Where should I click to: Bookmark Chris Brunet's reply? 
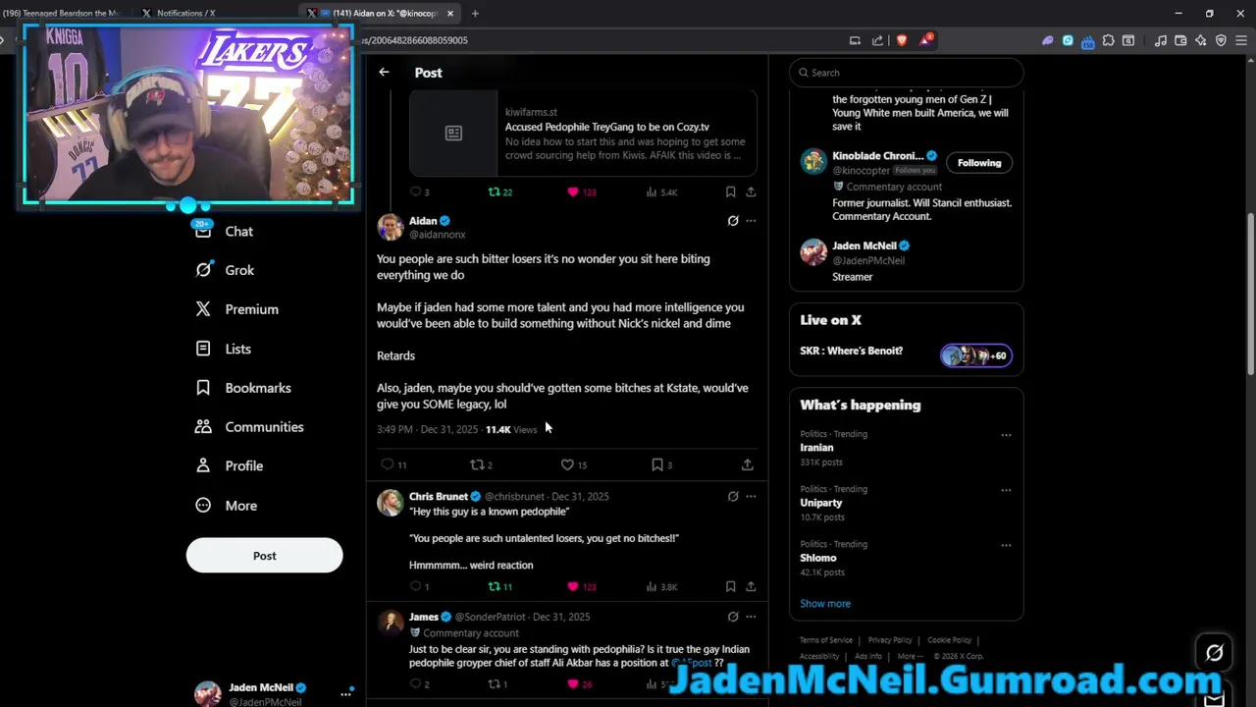point(730,586)
